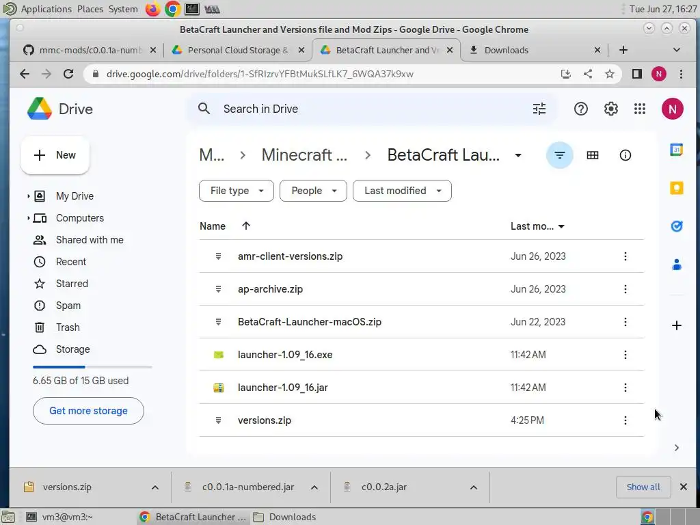
Task: Expand c0.0.1a-numbered.jar download options chevron
Action: (x=314, y=487)
